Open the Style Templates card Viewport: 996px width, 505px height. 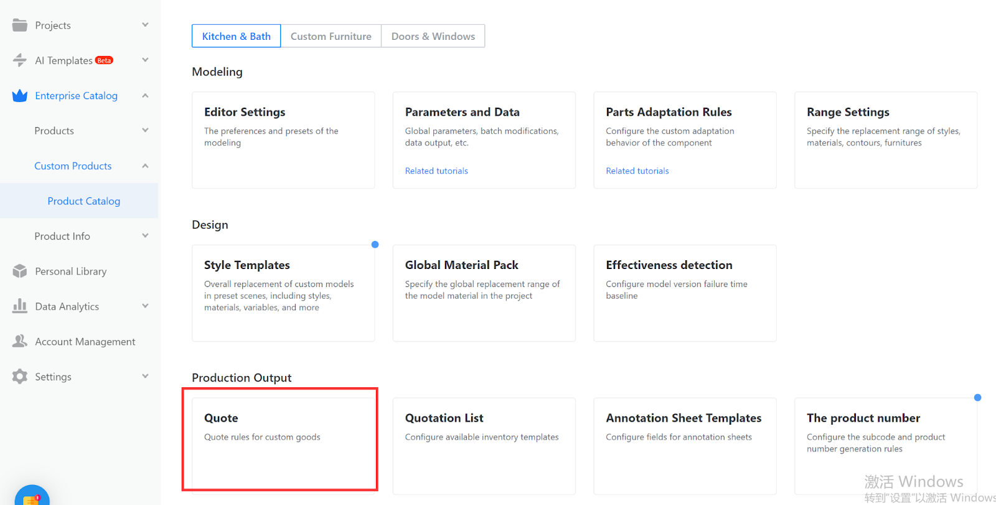[283, 293]
